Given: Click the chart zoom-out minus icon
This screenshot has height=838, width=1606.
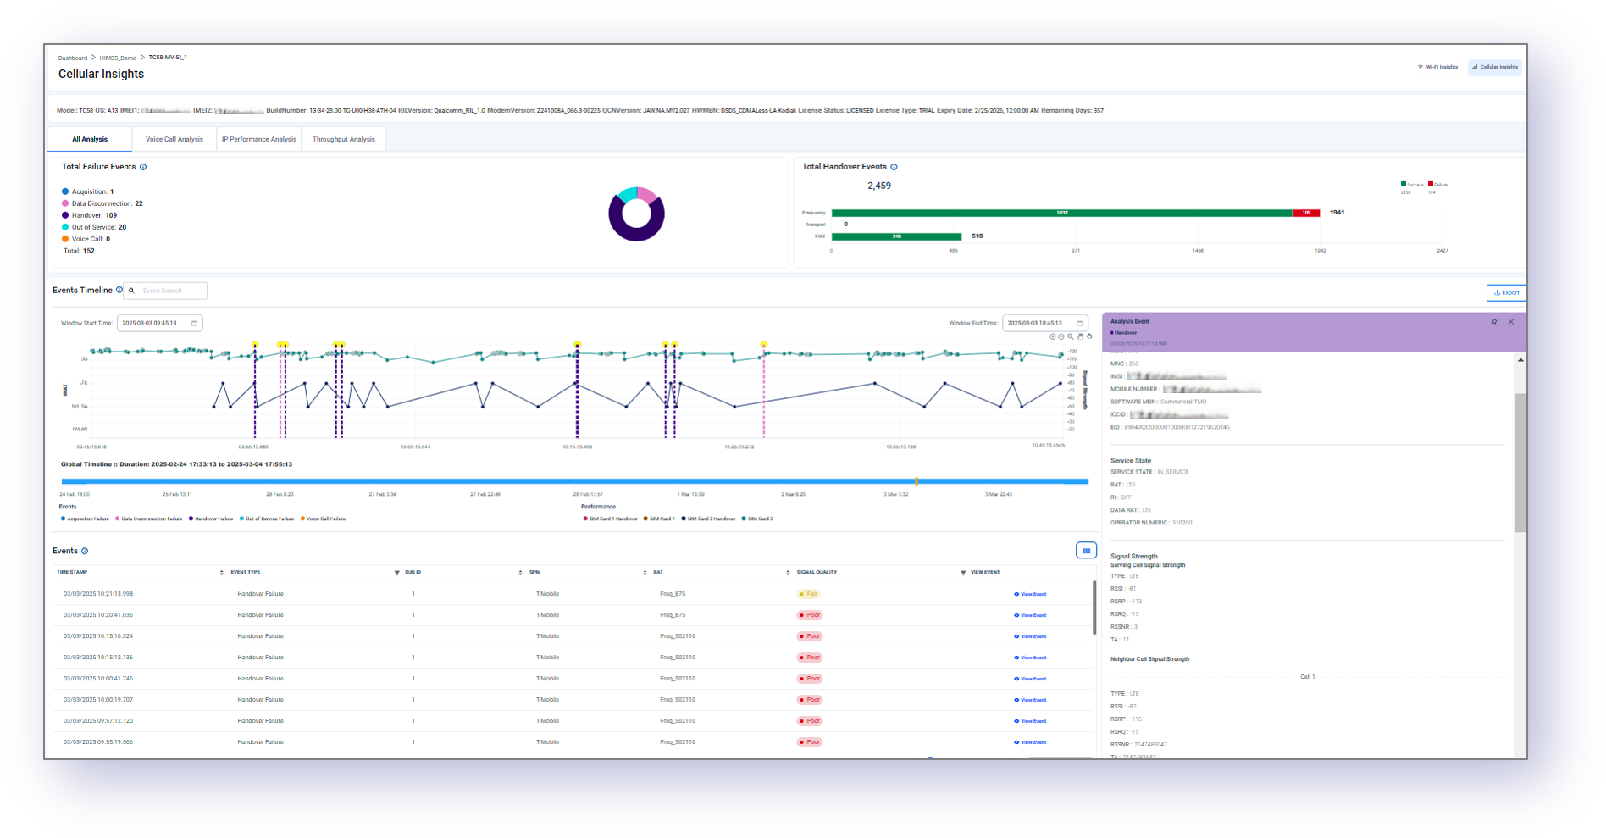Looking at the screenshot, I should [1061, 336].
